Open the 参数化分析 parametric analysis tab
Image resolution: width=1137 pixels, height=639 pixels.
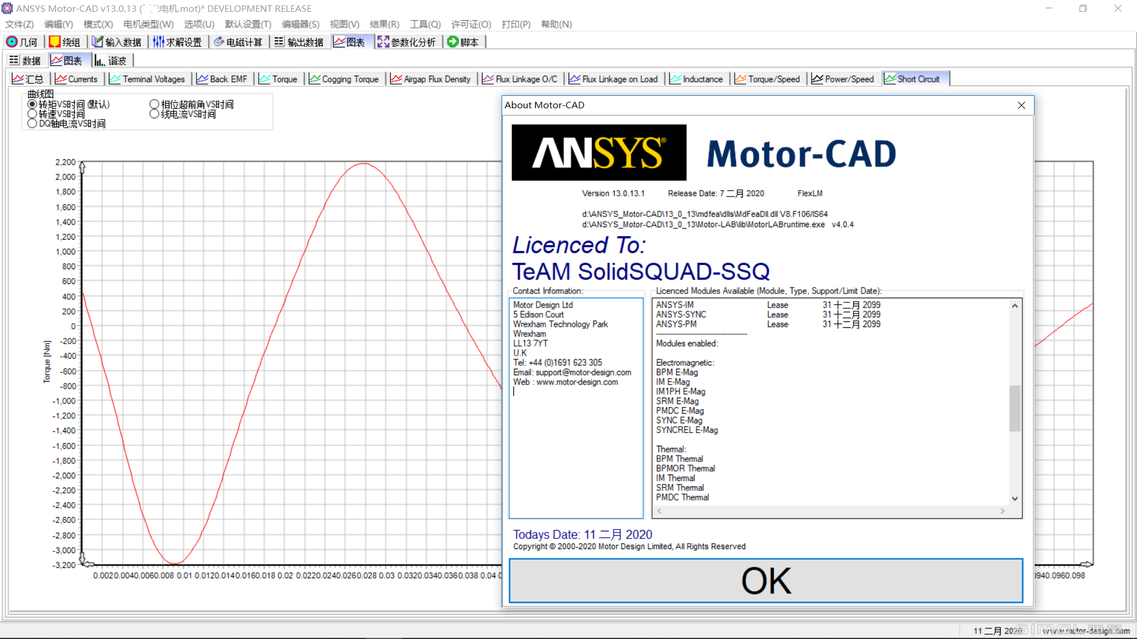point(406,42)
